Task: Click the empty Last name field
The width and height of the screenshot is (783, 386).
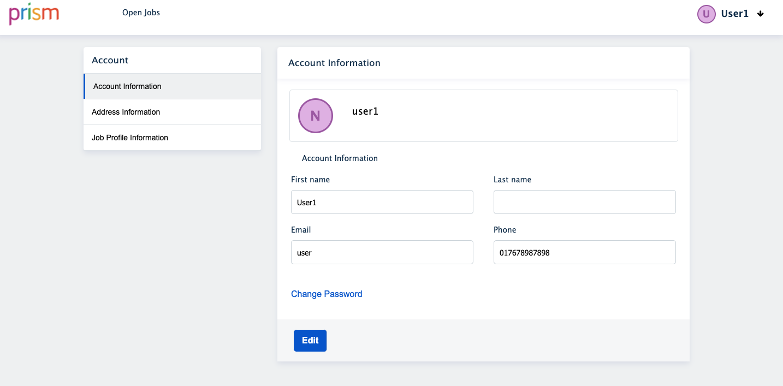Action: pos(584,202)
